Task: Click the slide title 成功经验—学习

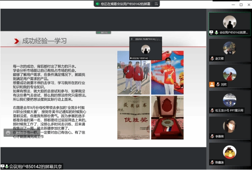Action: coord(45,41)
